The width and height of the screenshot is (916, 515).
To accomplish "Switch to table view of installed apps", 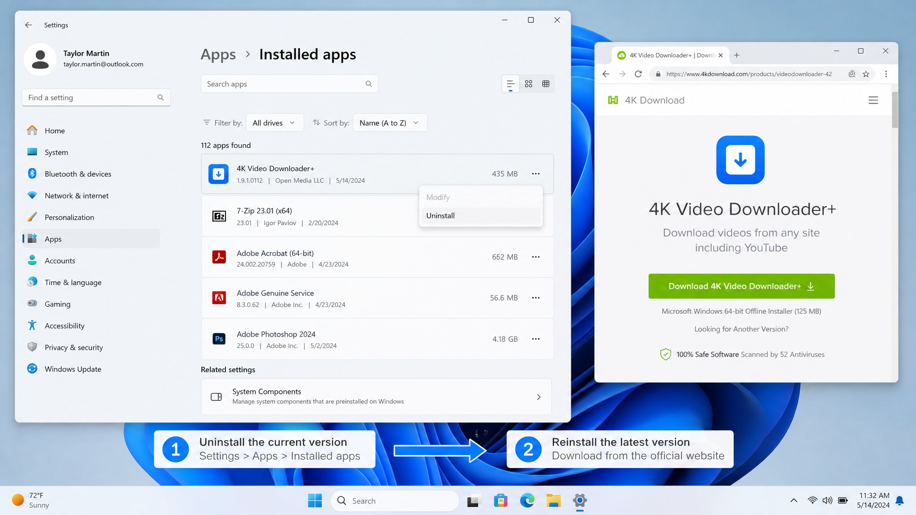I will [x=546, y=84].
